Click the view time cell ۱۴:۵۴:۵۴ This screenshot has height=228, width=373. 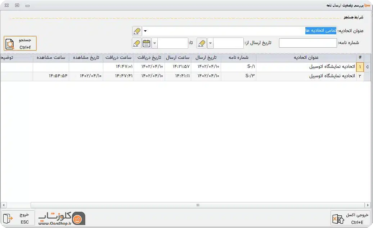[x=51, y=76]
